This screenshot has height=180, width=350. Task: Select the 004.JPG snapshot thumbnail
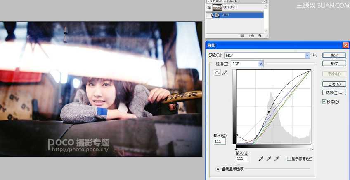pyautogui.click(x=218, y=7)
